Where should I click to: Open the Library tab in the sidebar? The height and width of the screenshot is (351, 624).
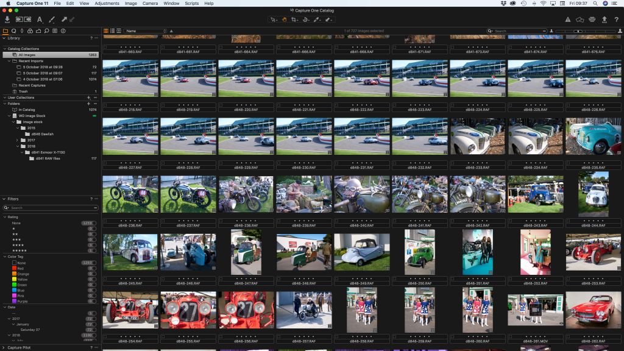(x=5, y=31)
